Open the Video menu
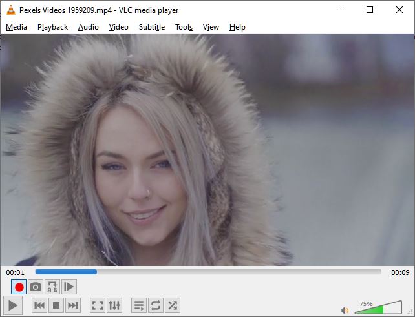 coord(118,27)
